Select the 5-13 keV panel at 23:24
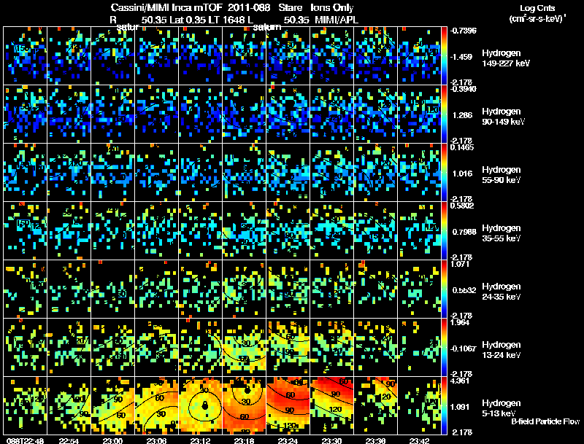Viewport: 584px width, 444px height. [288, 405]
